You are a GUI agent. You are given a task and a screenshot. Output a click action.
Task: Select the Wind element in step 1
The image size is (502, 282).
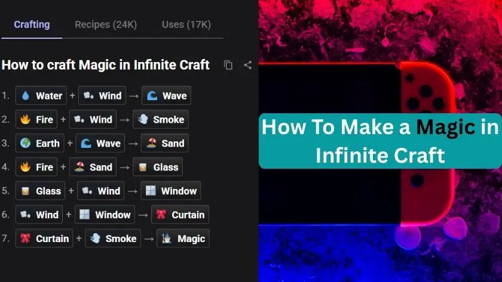(102, 95)
